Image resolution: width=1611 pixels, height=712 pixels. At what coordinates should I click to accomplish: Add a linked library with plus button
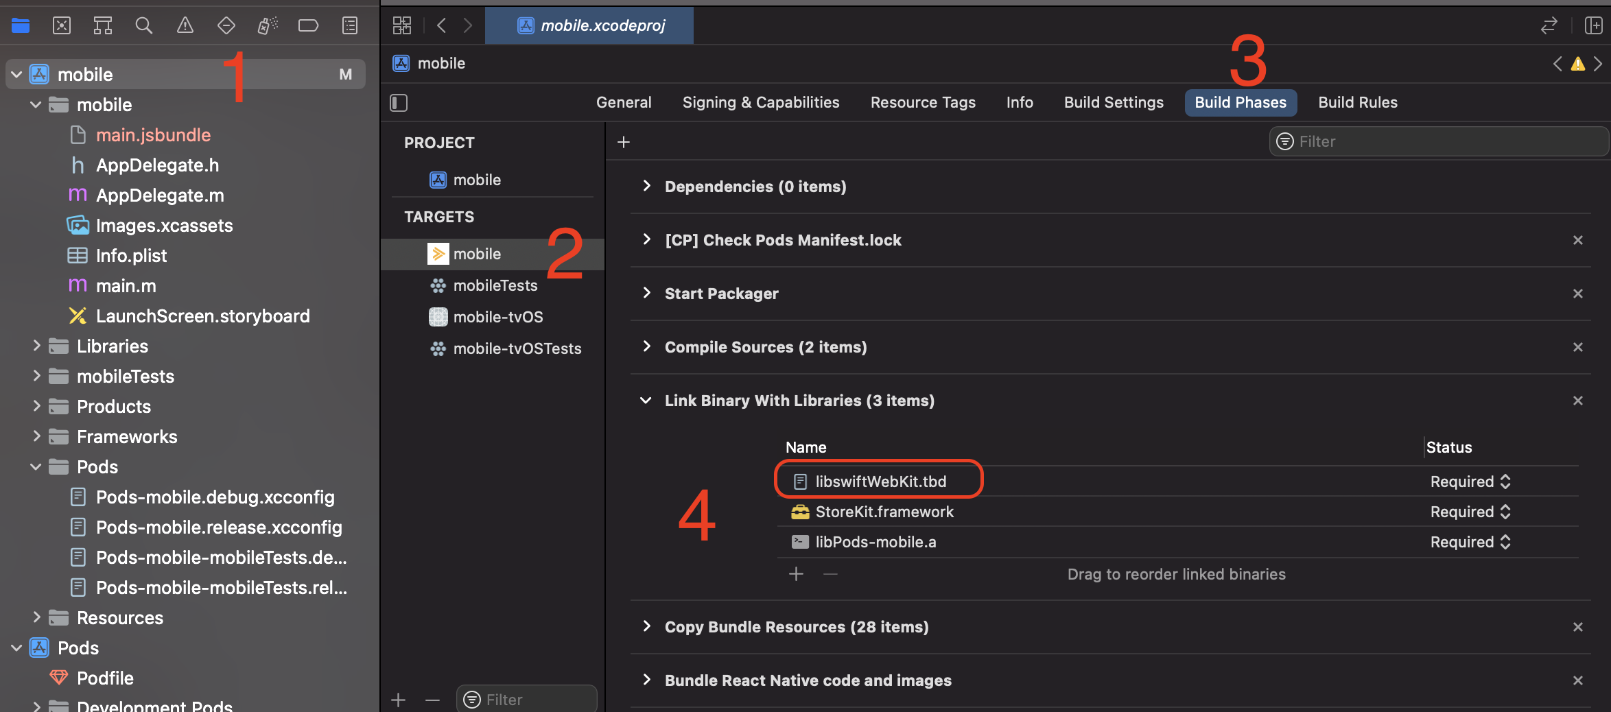pyautogui.click(x=796, y=573)
